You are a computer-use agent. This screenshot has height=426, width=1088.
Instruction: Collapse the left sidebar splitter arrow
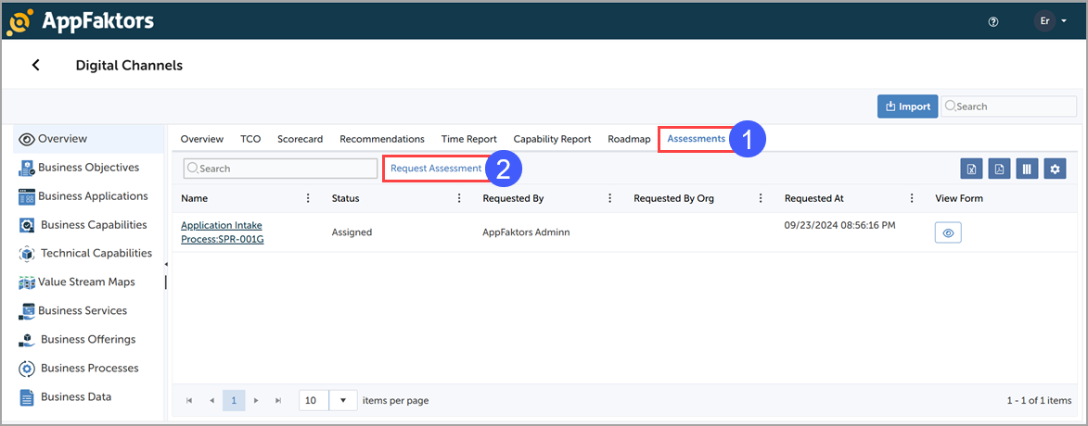click(165, 265)
